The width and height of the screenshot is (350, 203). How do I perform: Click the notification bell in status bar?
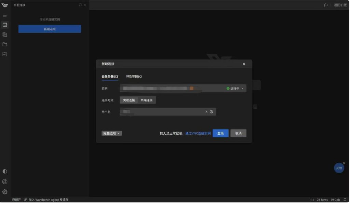click(x=345, y=200)
